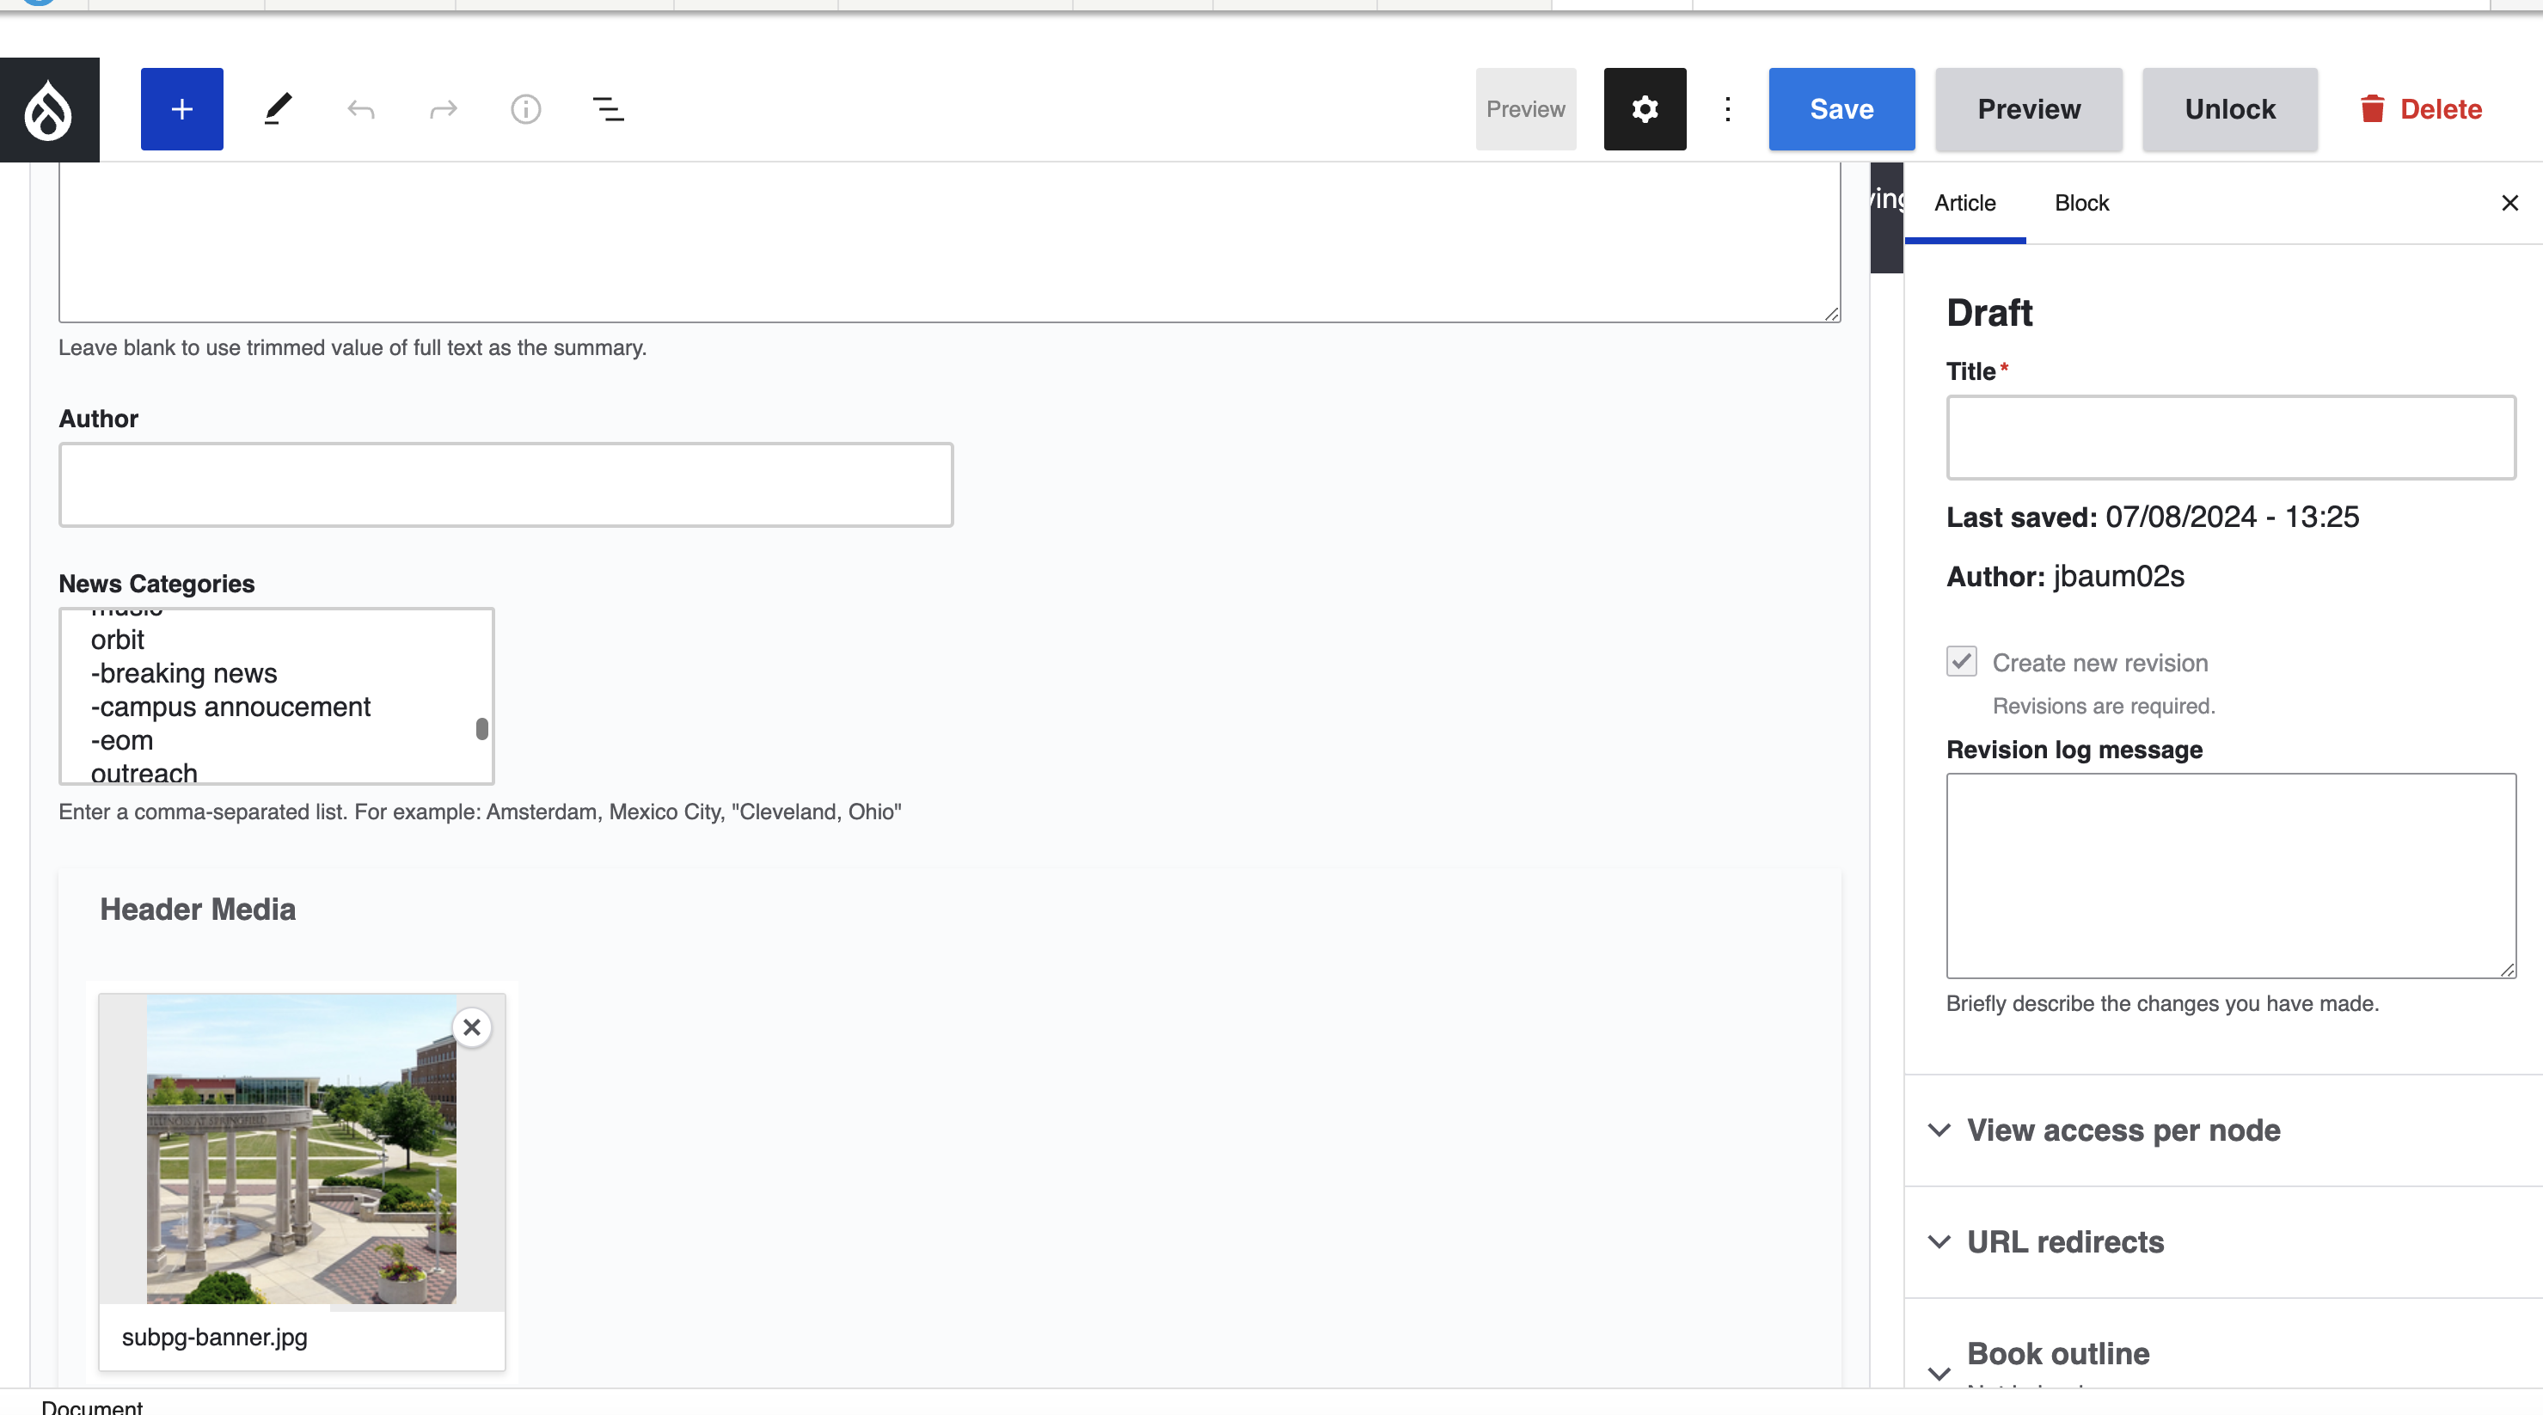Remove subpg-banner.jpg from Header Media
This screenshot has width=2543, height=1415.
coord(472,1027)
